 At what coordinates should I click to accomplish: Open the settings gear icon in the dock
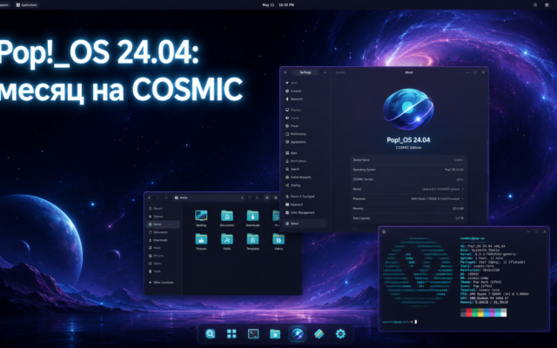pyautogui.click(x=340, y=334)
